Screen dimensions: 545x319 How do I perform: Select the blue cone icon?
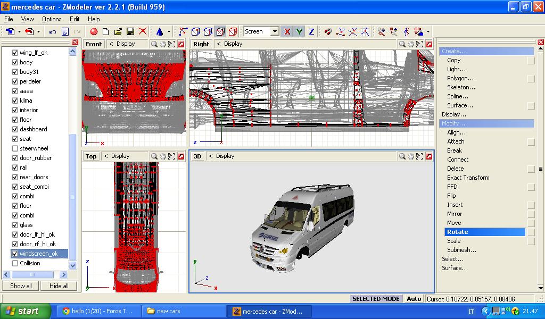point(160,31)
